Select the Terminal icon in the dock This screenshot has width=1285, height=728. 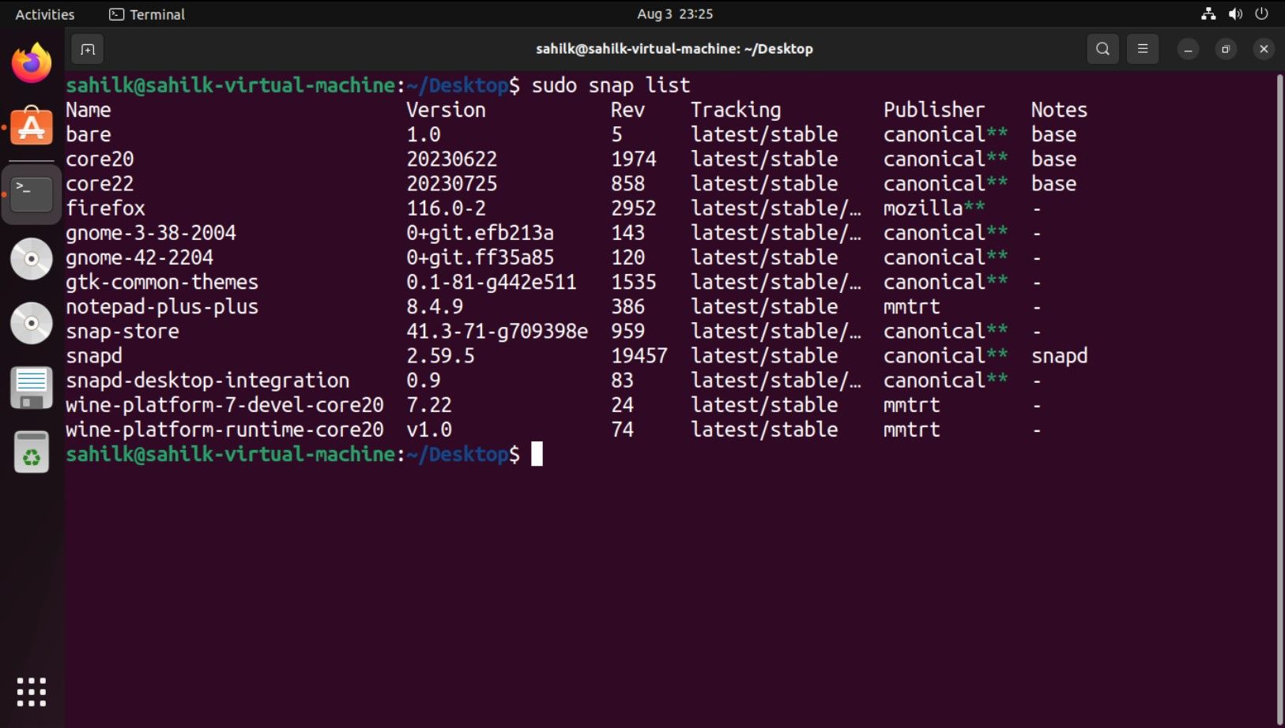pyautogui.click(x=31, y=193)
